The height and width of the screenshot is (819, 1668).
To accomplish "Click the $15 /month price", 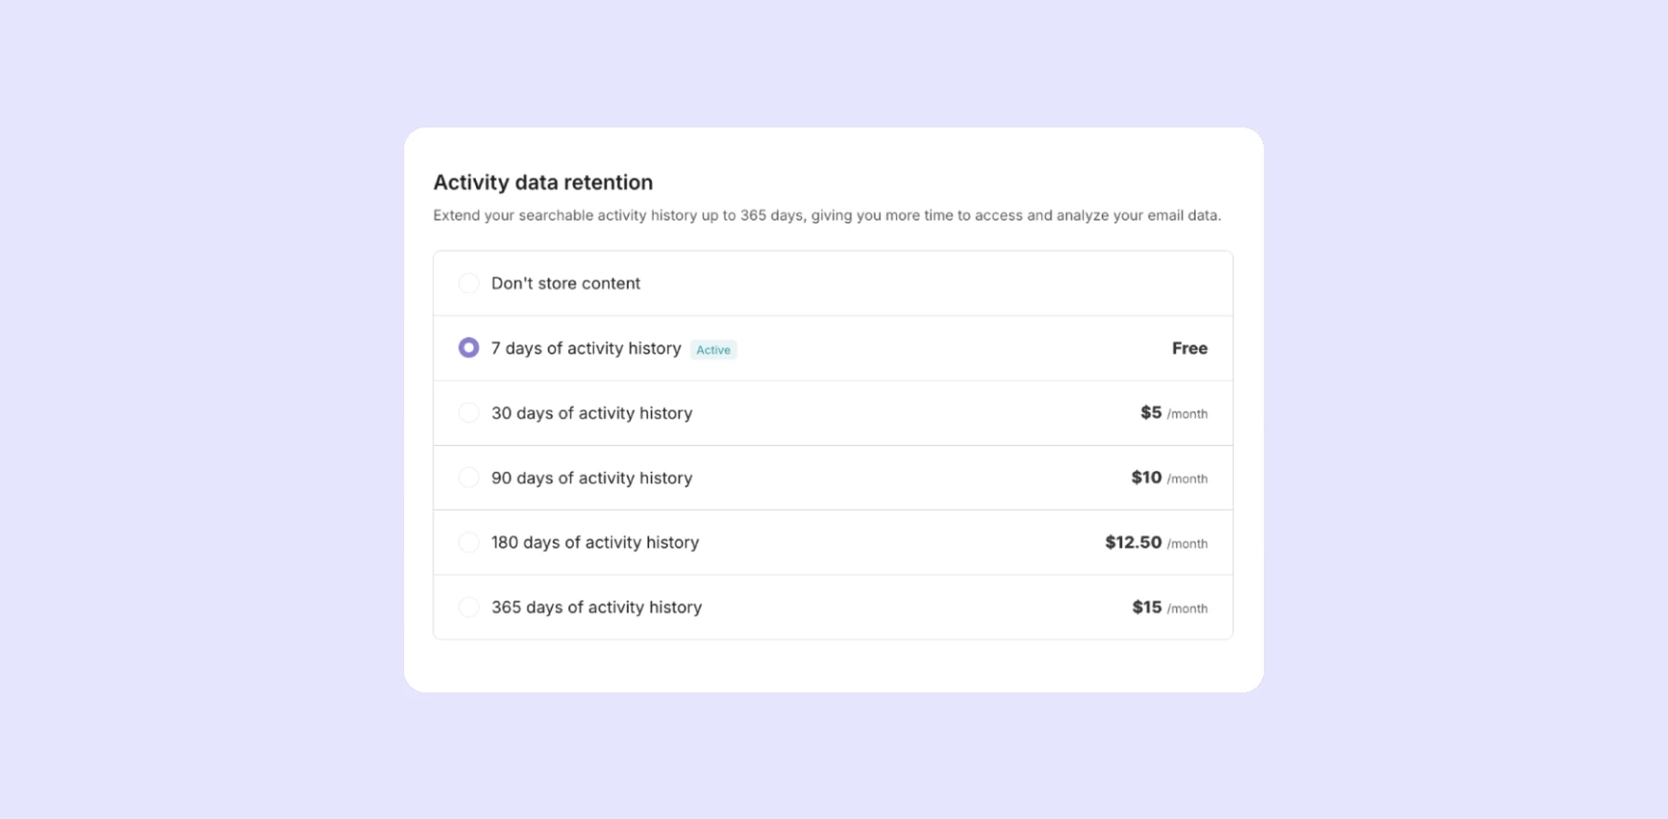I will (x=1169, y=608).
